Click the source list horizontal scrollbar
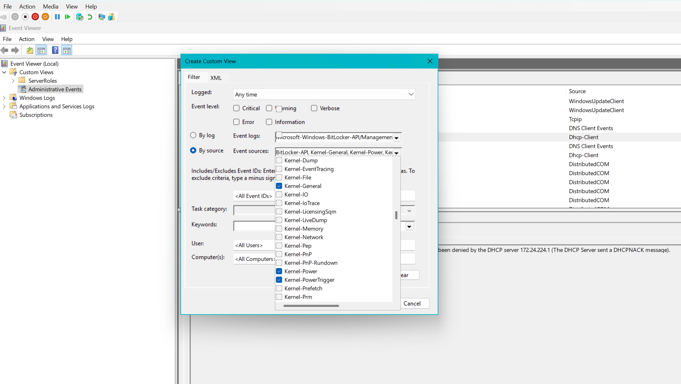Viewport: 681px width, 384px height. (311, 306)
